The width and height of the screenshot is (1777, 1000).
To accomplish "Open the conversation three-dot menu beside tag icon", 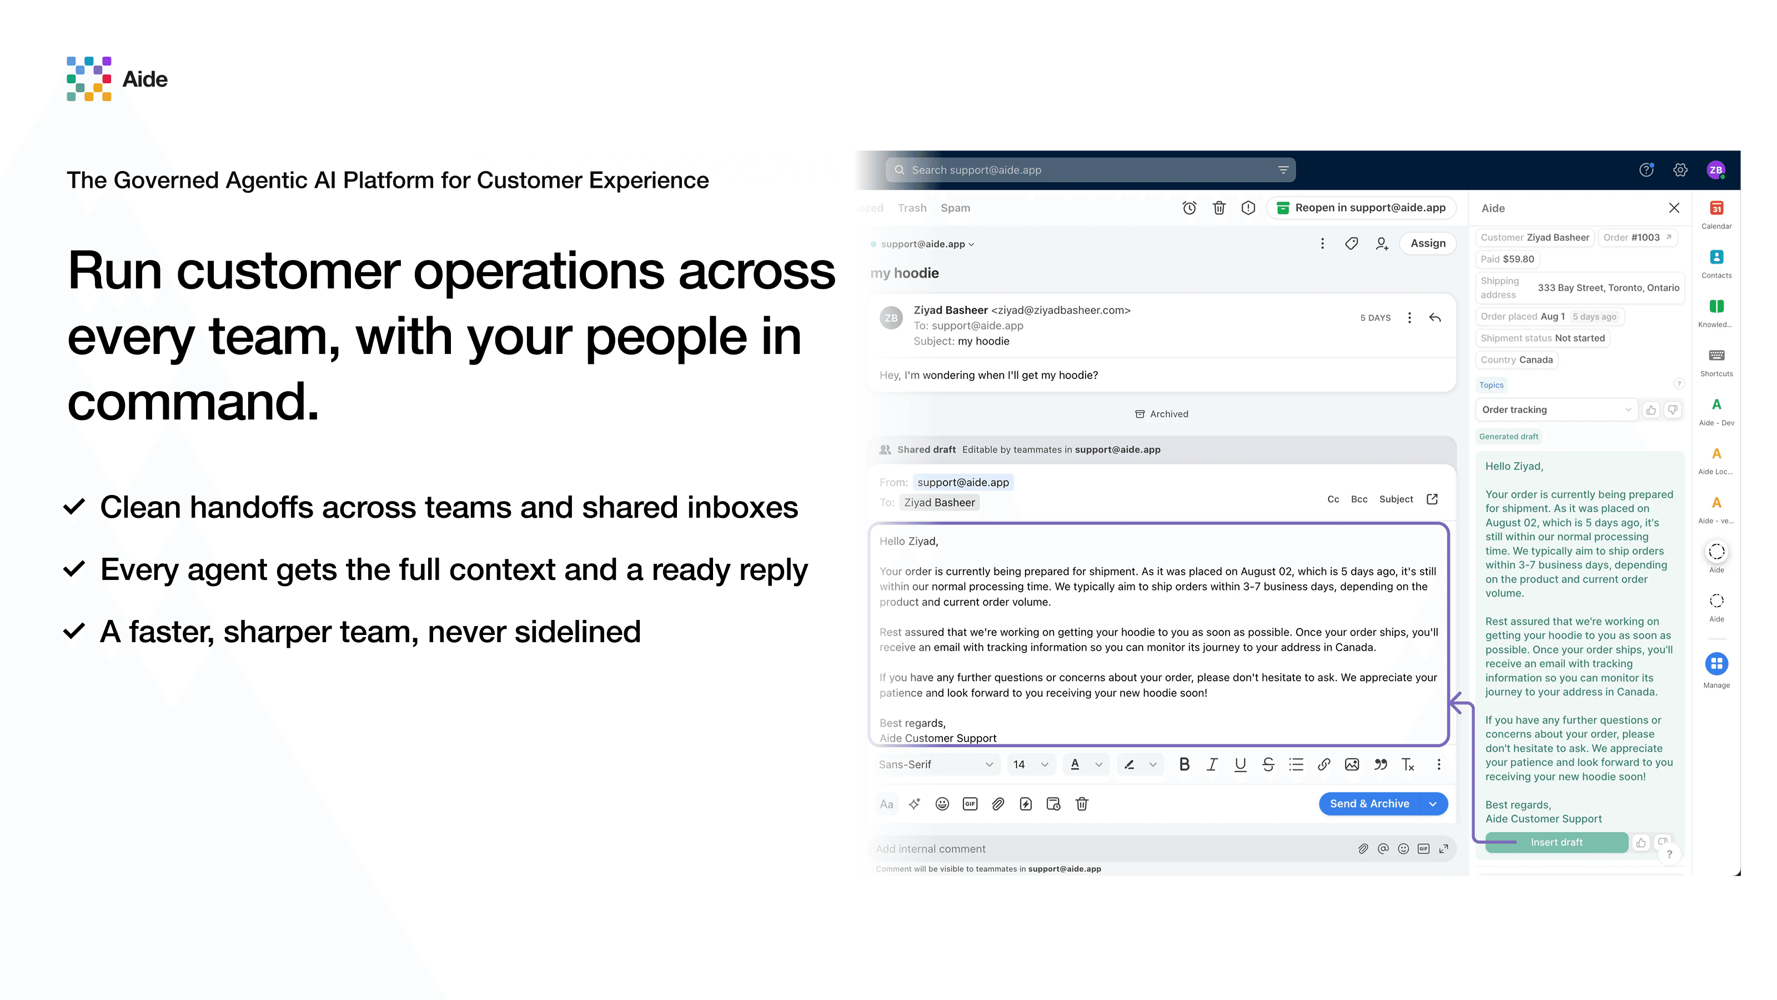I will [x=1322, y=244].
